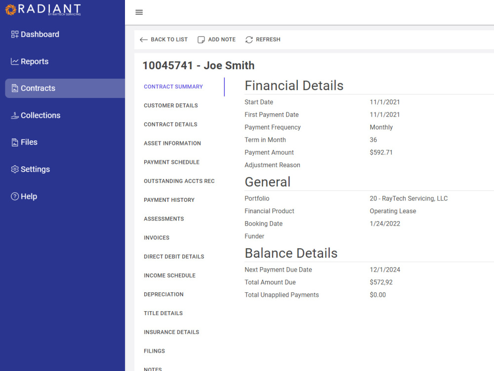The image size is (494, 371).
Task: Open the Depreciation tab
Action: tap(164, 295)
